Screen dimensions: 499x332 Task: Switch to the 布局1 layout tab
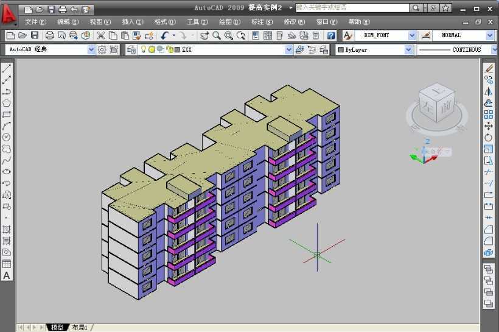click(80, 327)
